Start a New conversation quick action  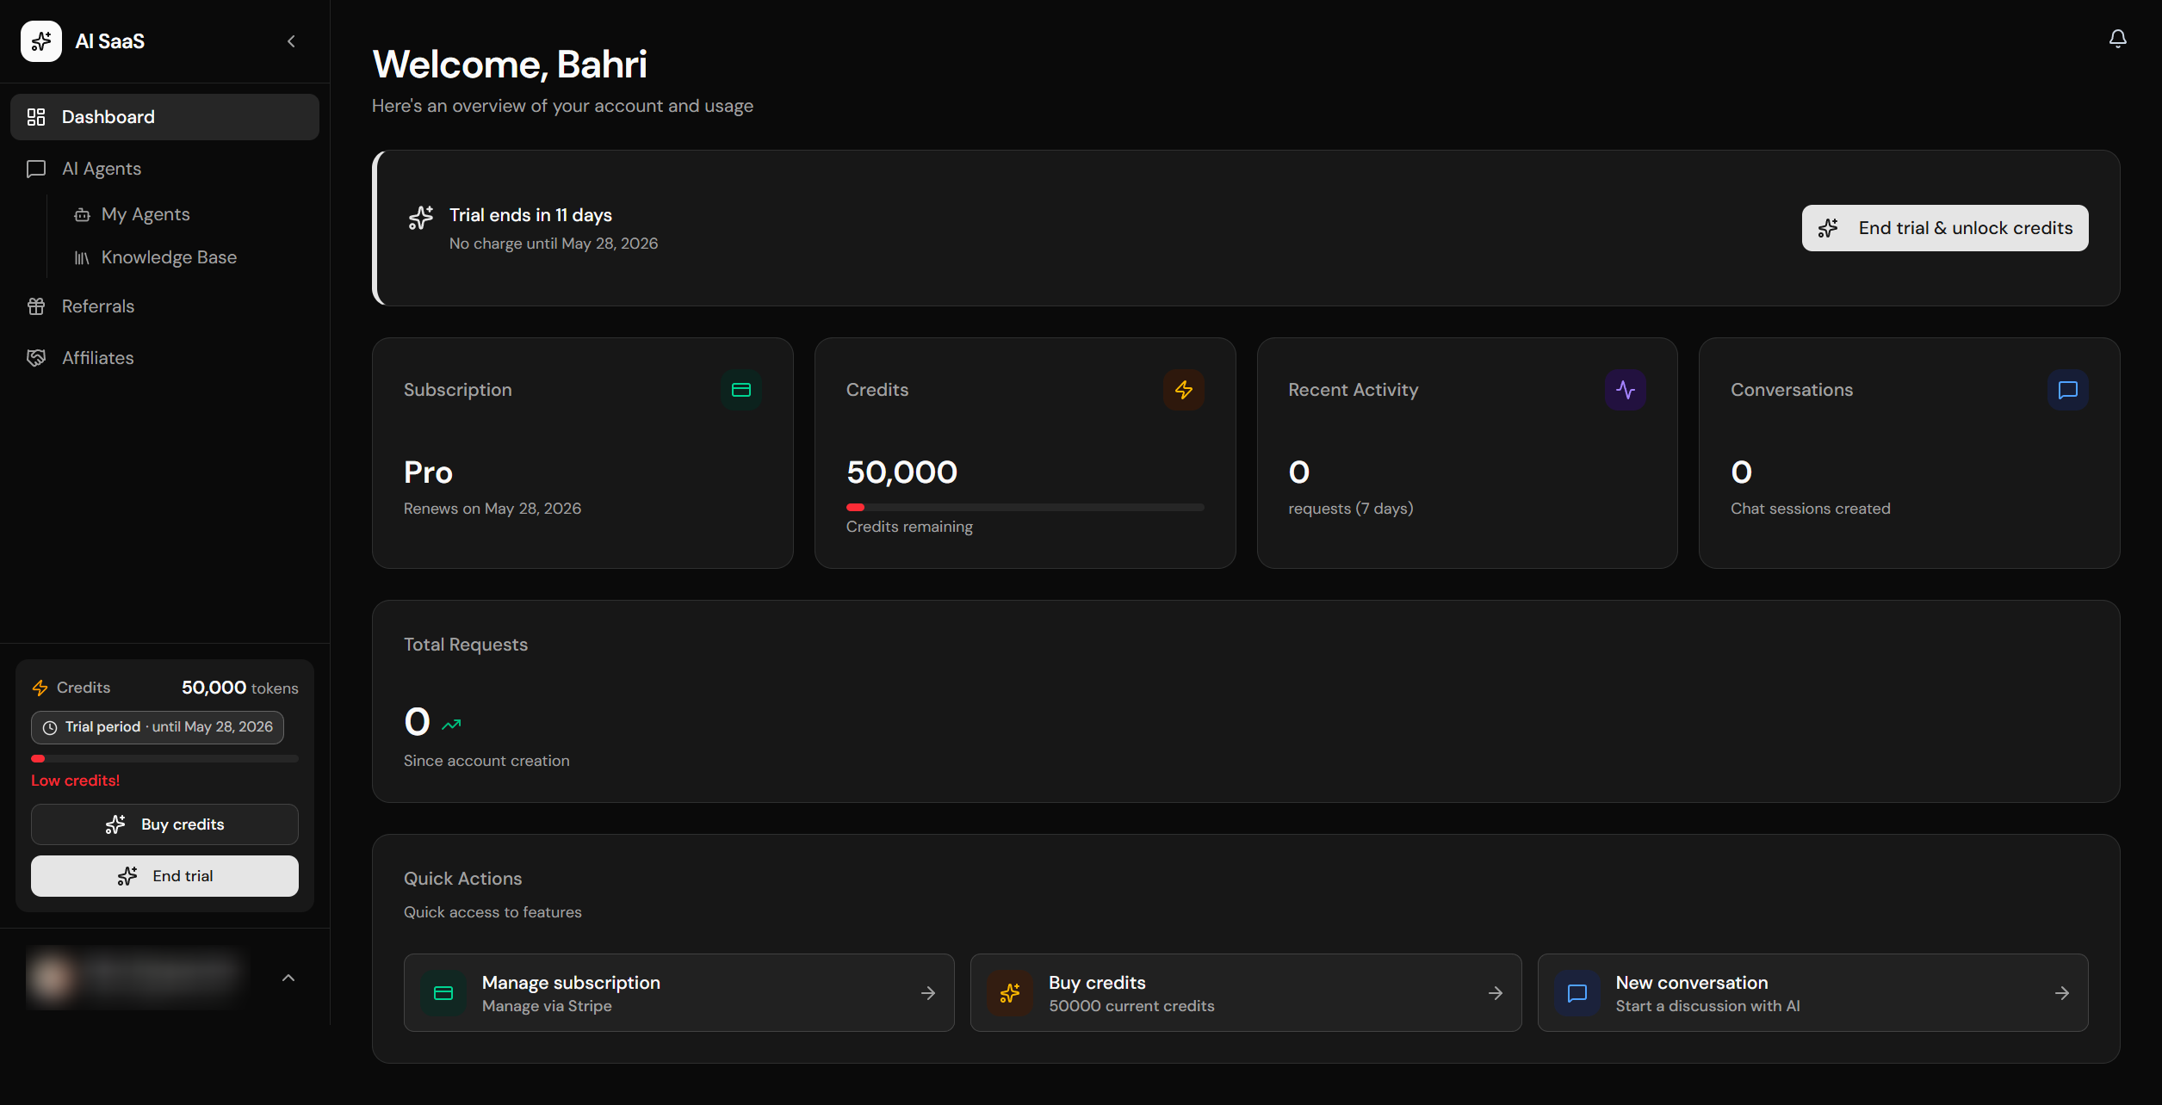[x=1812, y=993]
